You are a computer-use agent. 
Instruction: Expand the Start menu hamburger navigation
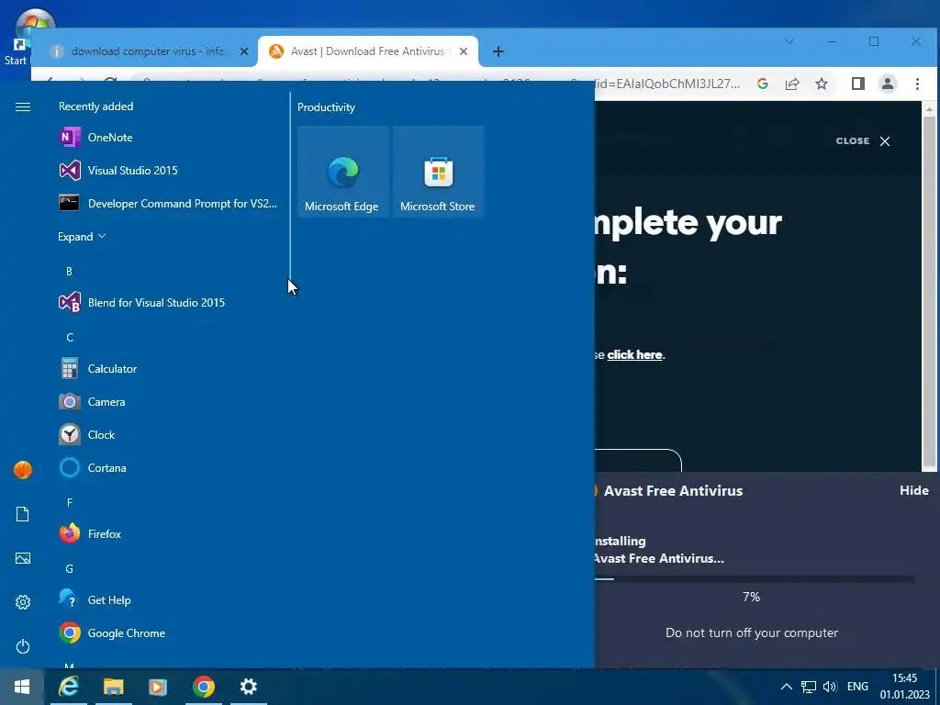coord(23,106)
